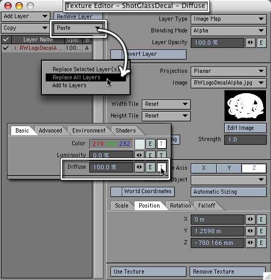Open the Diffuse envelope E button

pos(150,167)
